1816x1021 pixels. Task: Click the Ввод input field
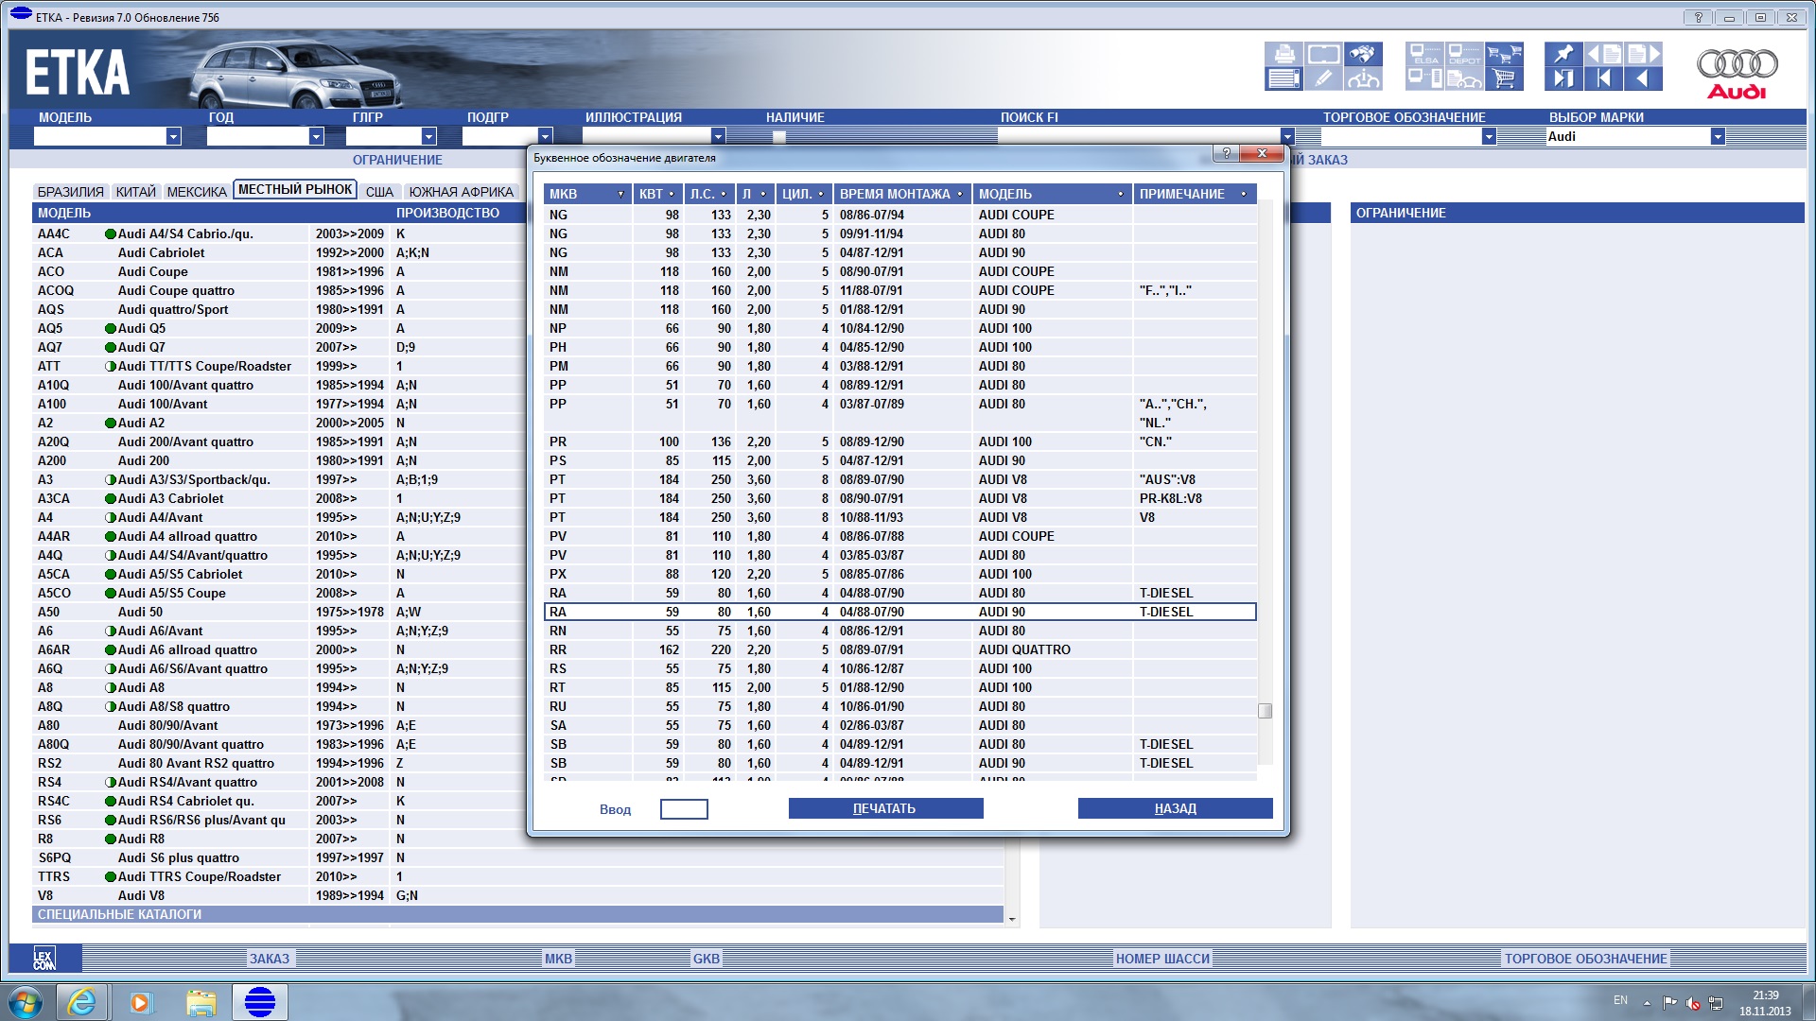point(684,809)
